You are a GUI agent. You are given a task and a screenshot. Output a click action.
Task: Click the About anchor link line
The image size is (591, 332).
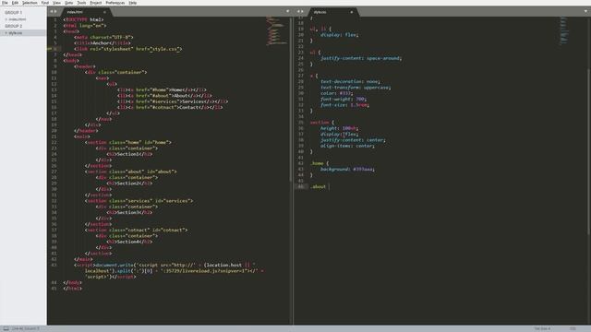(164, 96)
